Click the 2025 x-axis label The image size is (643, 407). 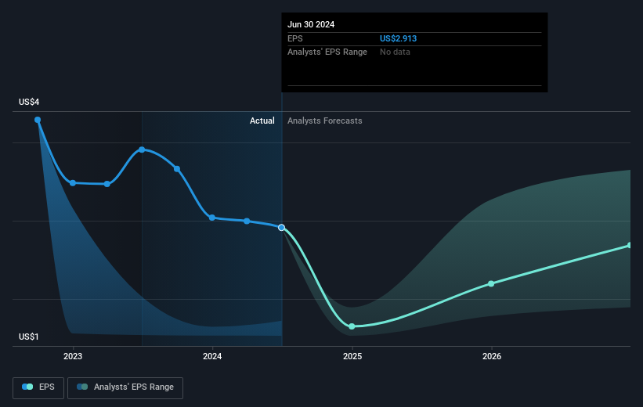(x=352, y=357)
